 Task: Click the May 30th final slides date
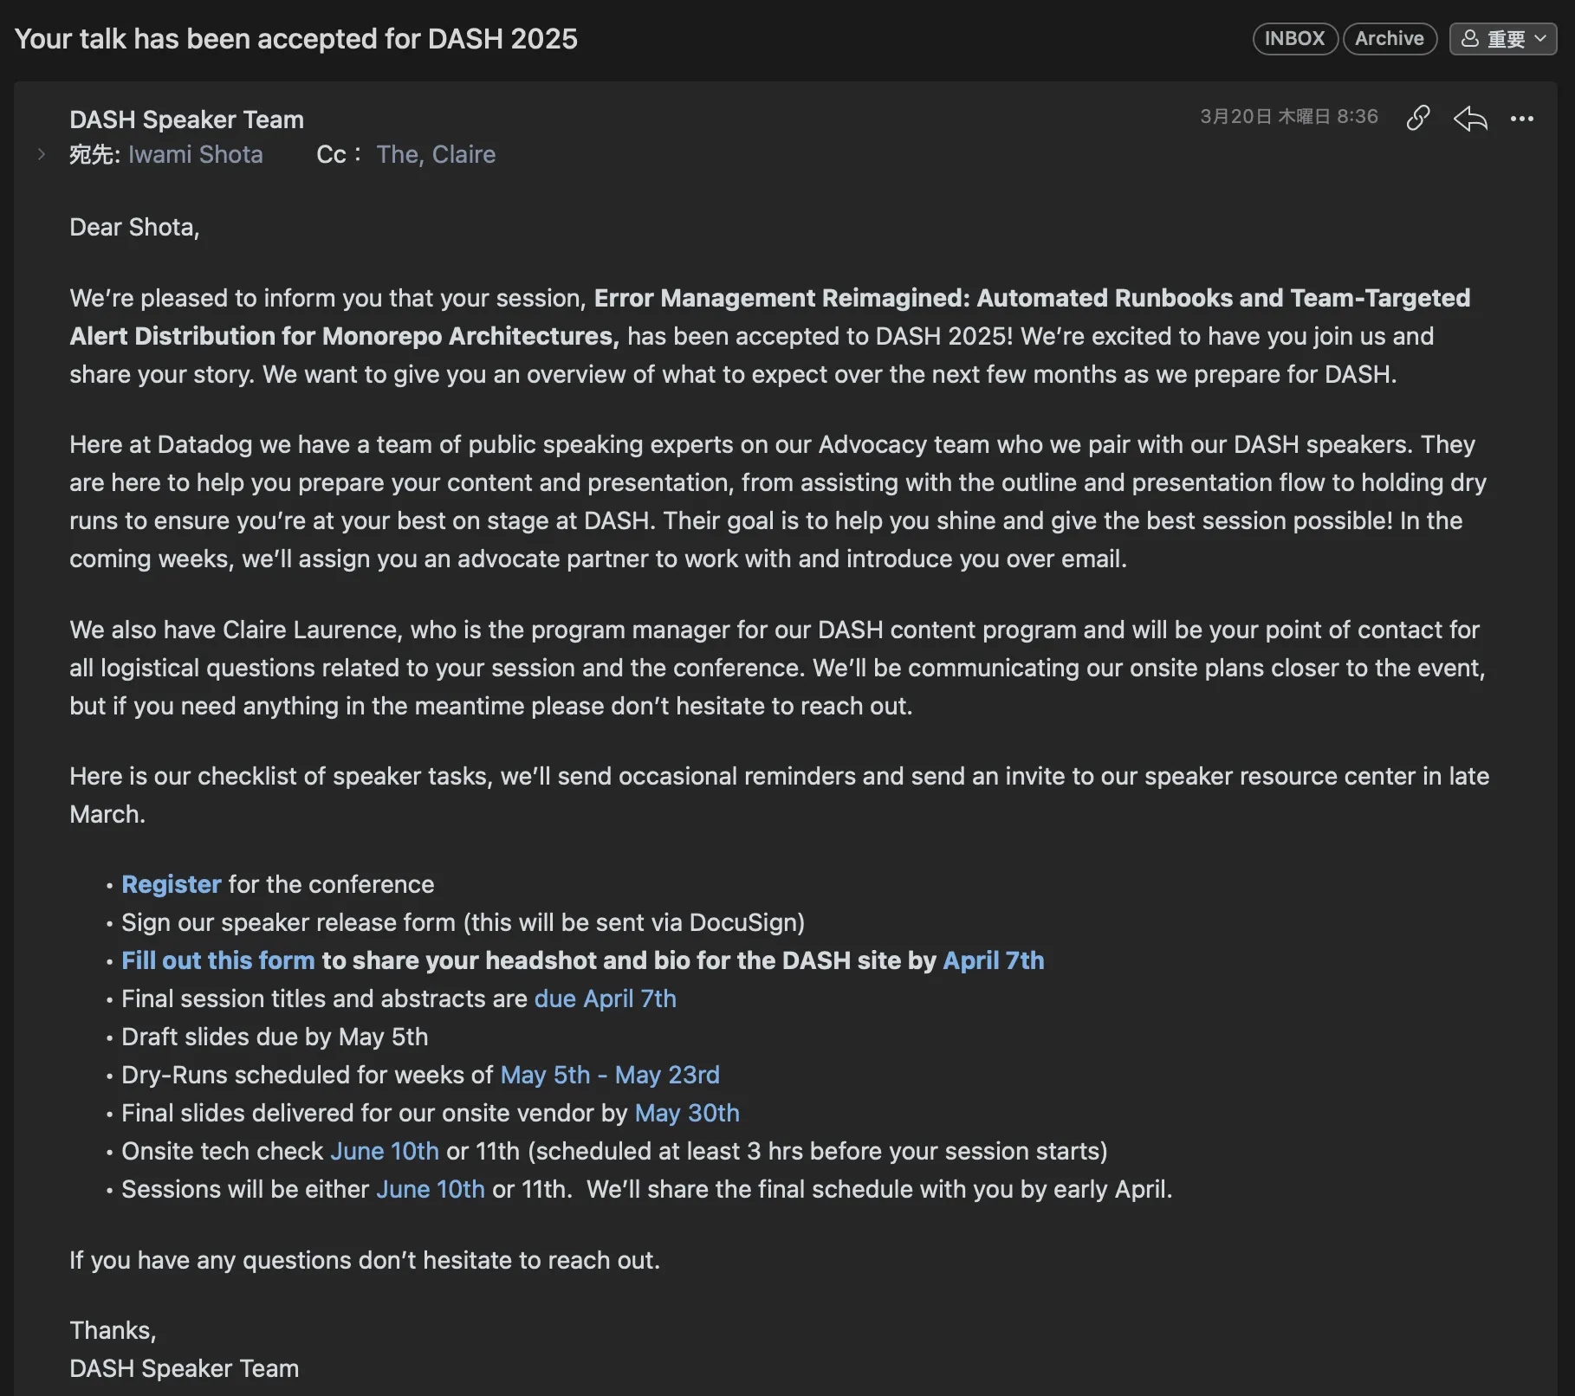[x=687, y=1113]
